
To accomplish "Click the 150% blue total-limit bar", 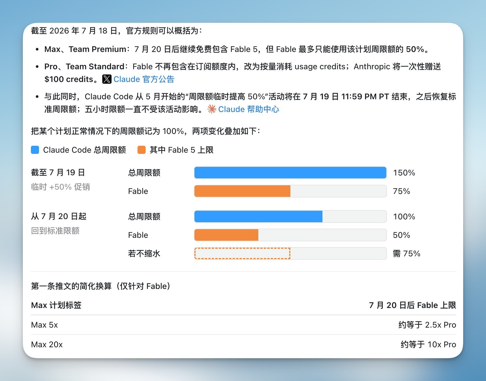I will 290,173.
